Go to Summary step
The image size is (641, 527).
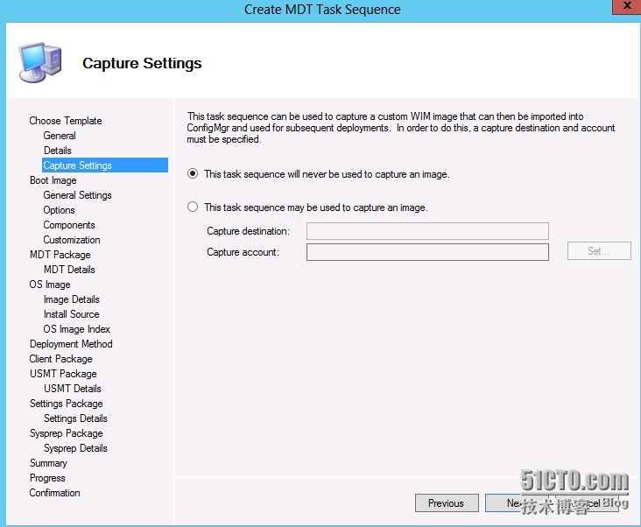[x=48, y=463]
